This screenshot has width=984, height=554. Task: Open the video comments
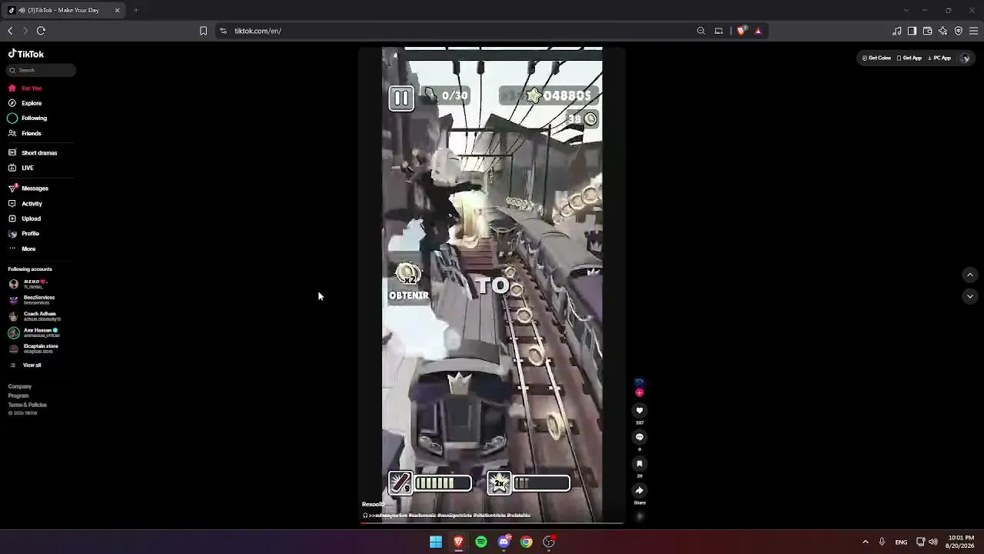coord(639,437)
